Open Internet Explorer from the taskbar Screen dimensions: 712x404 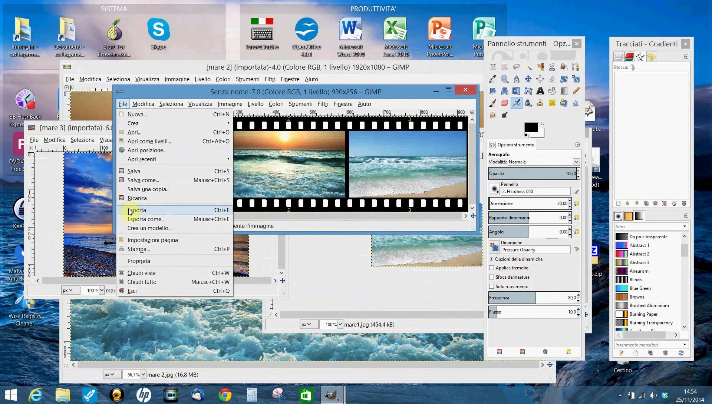[x=35, y=395]
